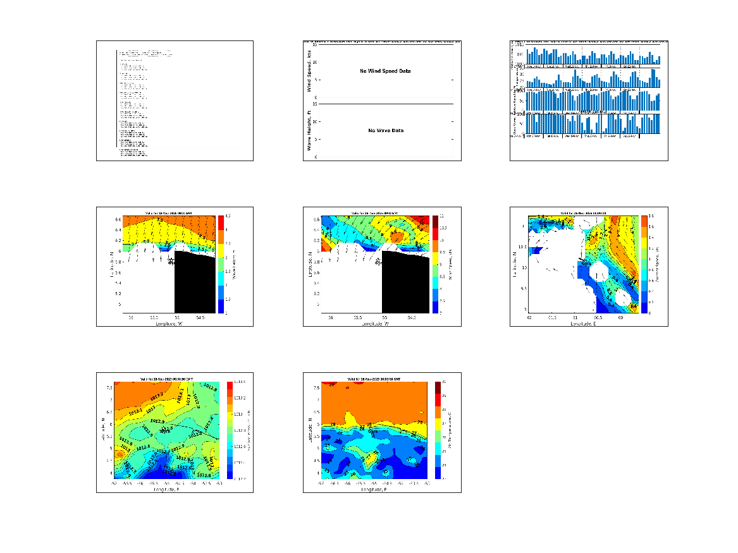The height and width of the screenshot is (553, 738).
Task: Click the air temperature map colorbar
Action: pos(439,430)
